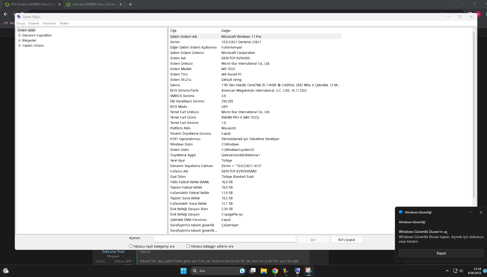Expand the Yazılım Ortamı tree node

tap(19, 46)
